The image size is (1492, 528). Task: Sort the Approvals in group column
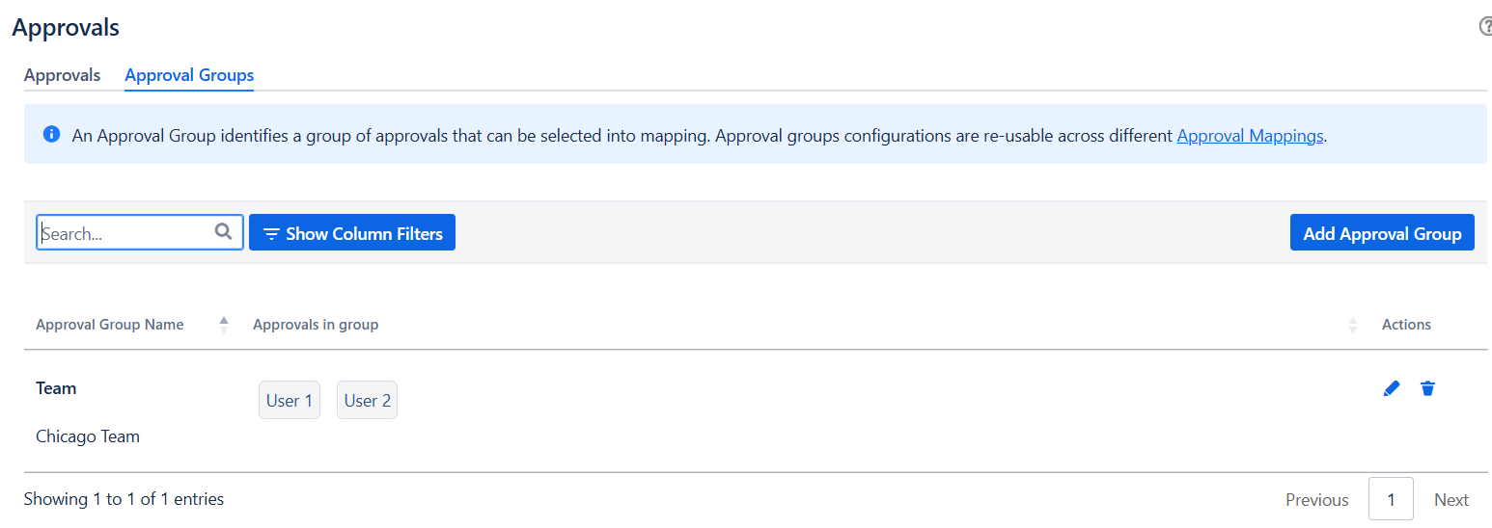click(x=1352, y=325)
